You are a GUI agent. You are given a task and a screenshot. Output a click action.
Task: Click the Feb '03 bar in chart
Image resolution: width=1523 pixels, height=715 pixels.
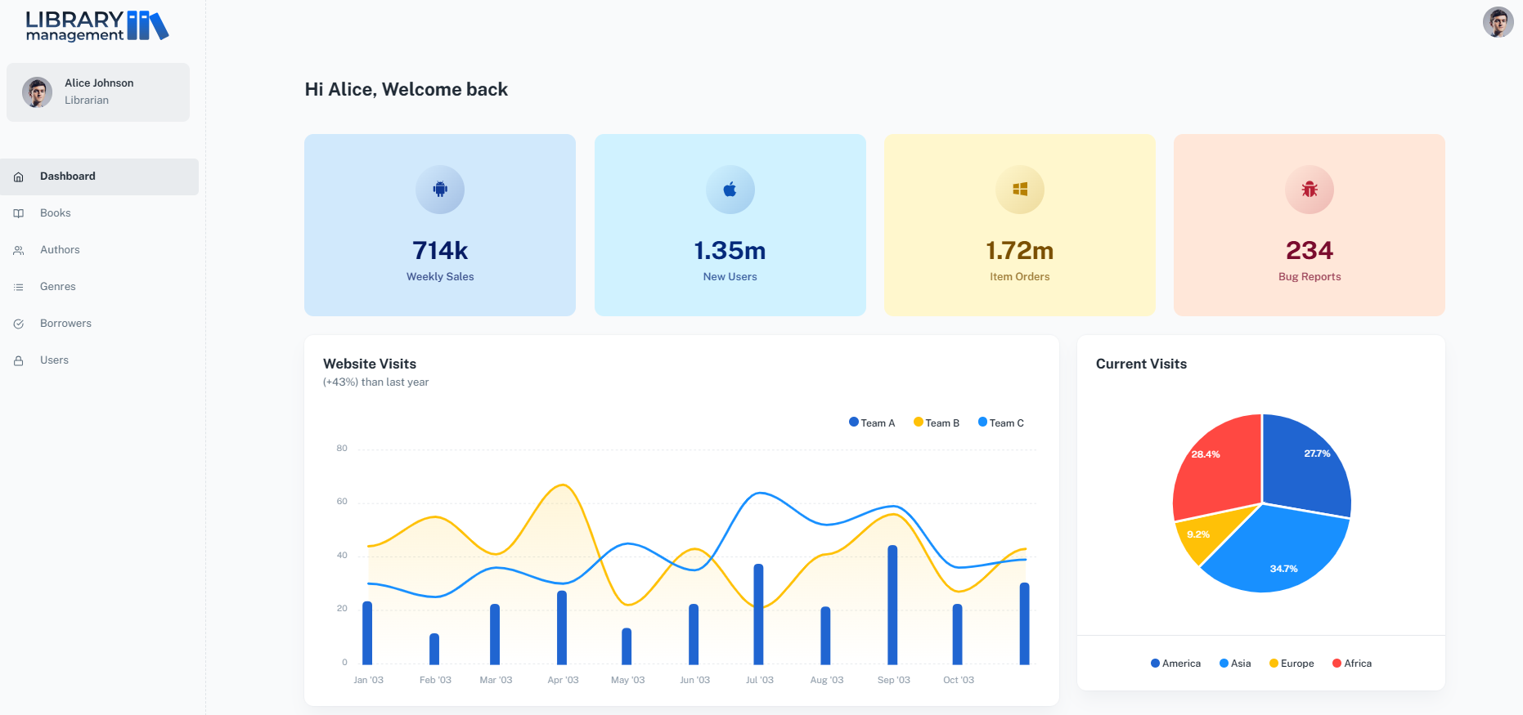pyautogui.click(x=434, y=649)
